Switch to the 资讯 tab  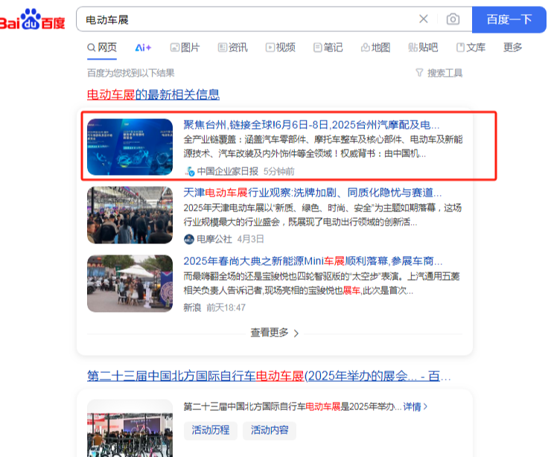(232, 48)
